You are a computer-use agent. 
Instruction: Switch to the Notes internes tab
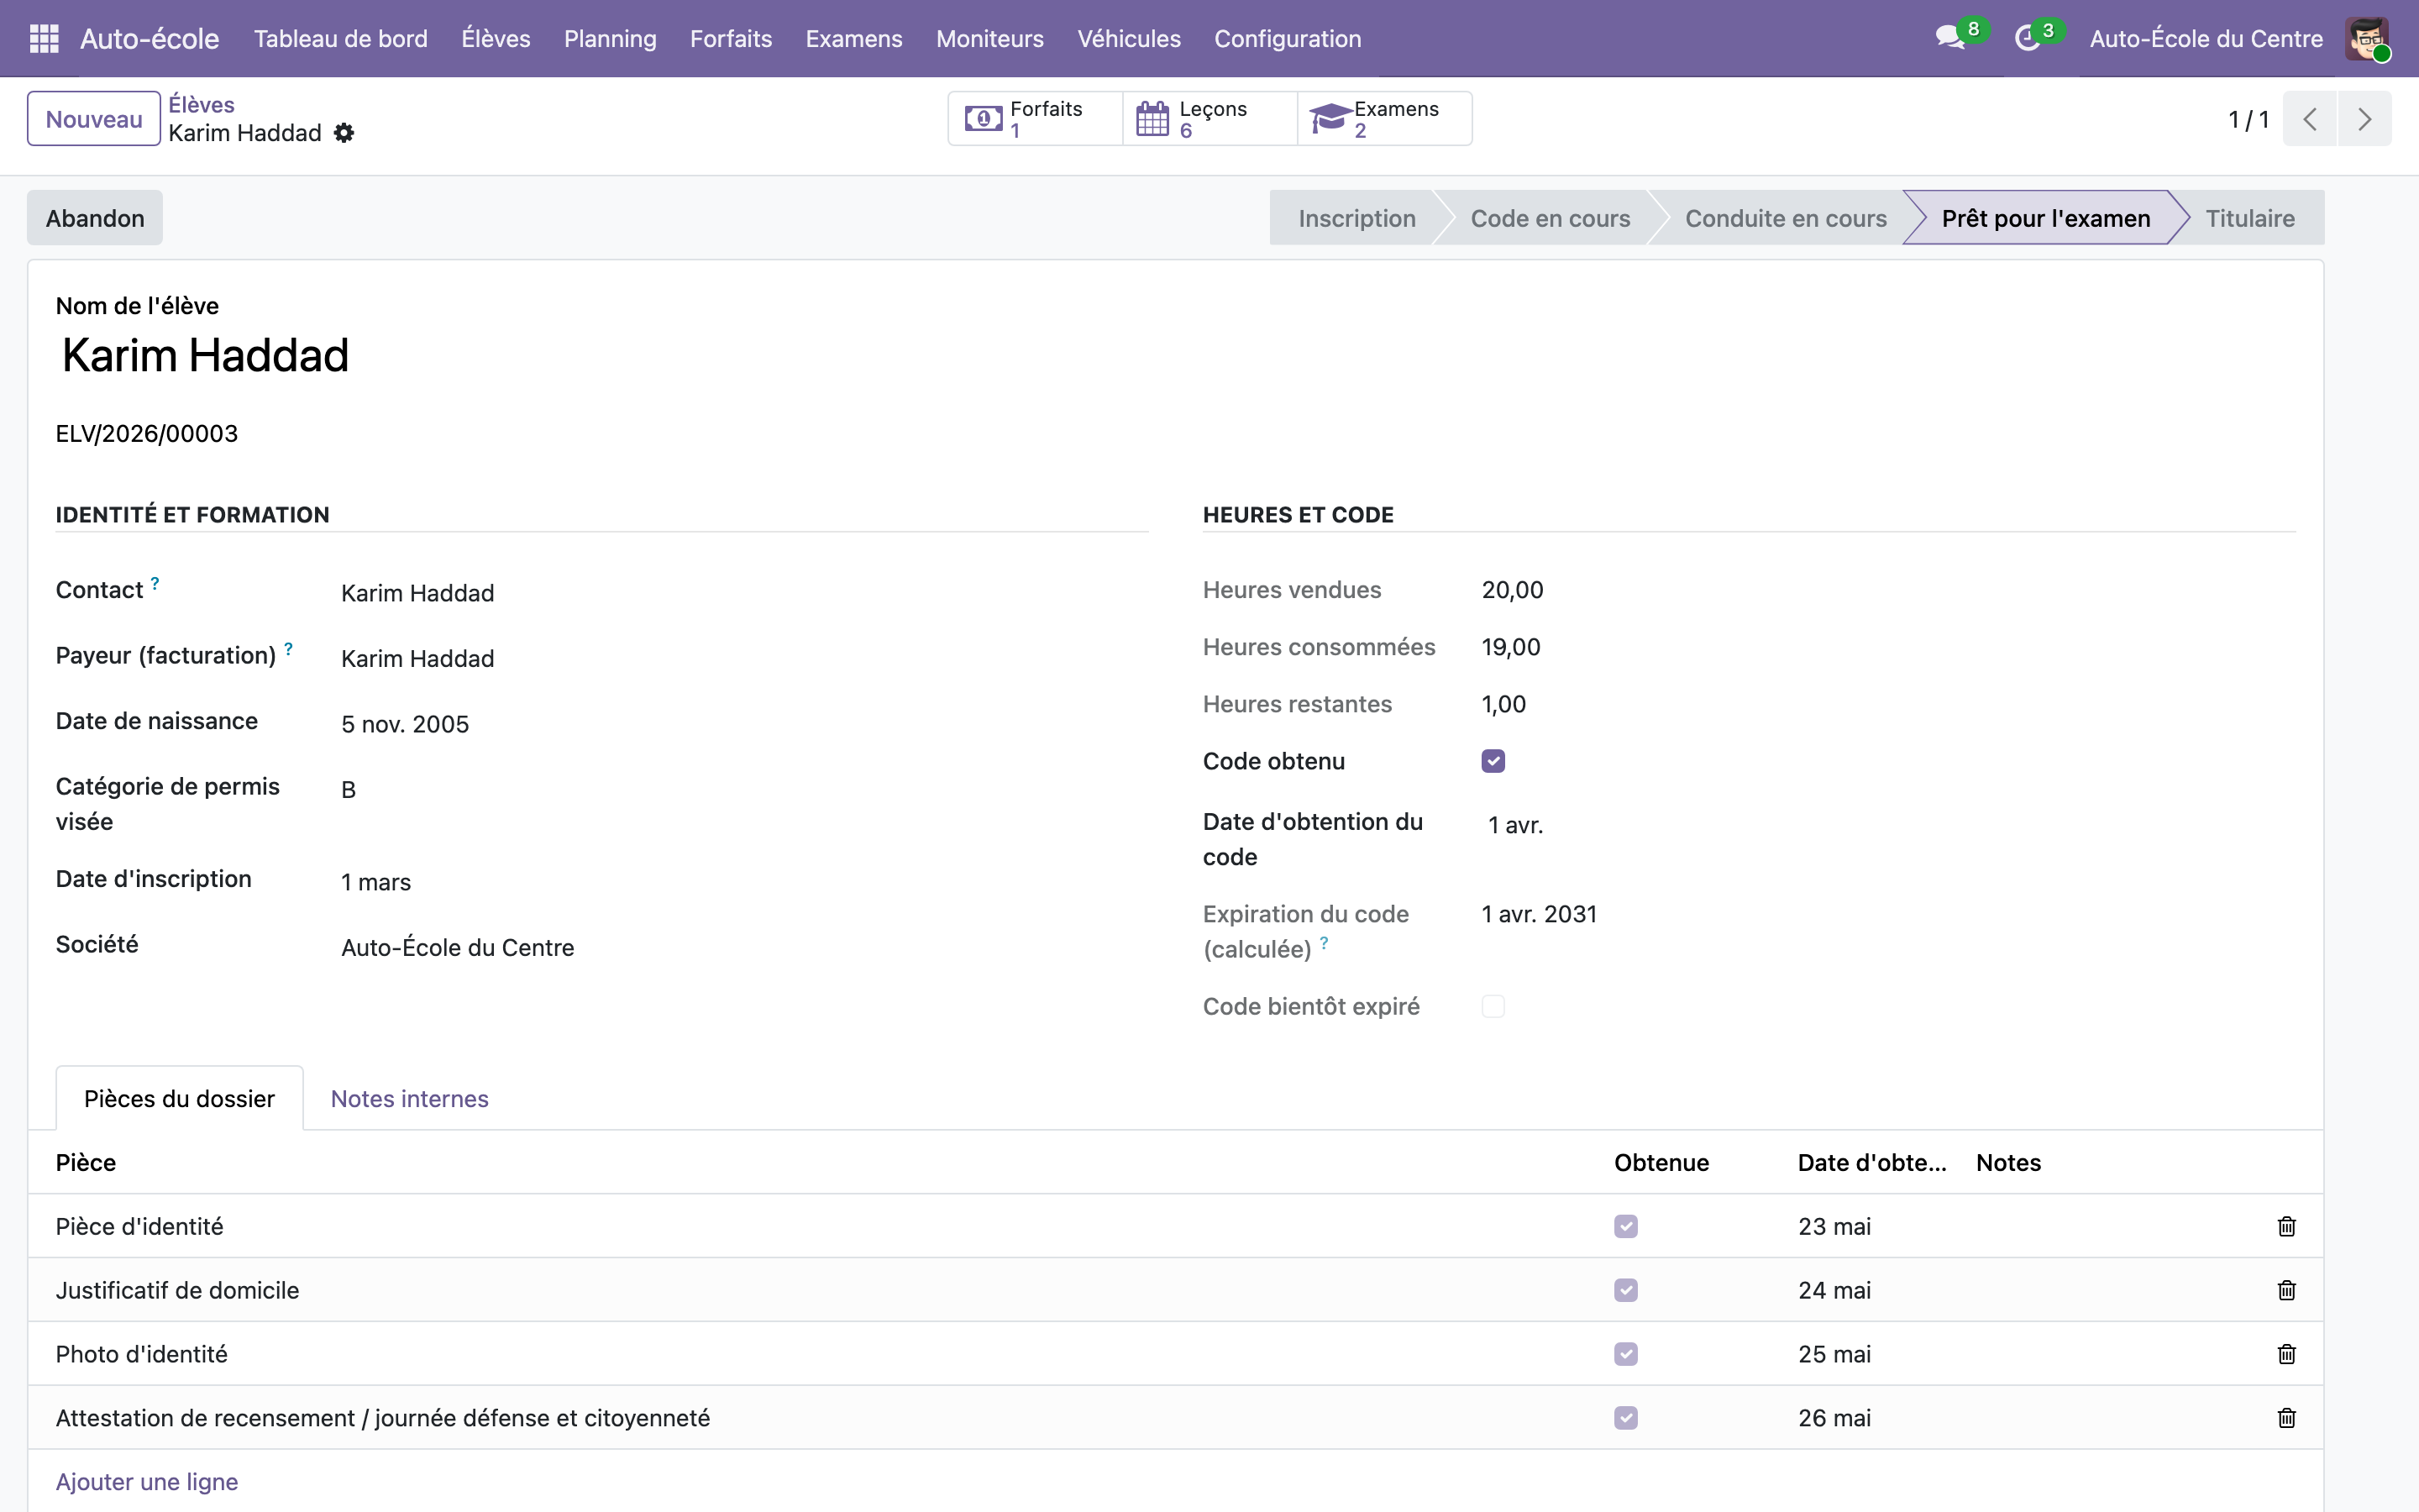pyautogui.click(x=409, y=1098)
